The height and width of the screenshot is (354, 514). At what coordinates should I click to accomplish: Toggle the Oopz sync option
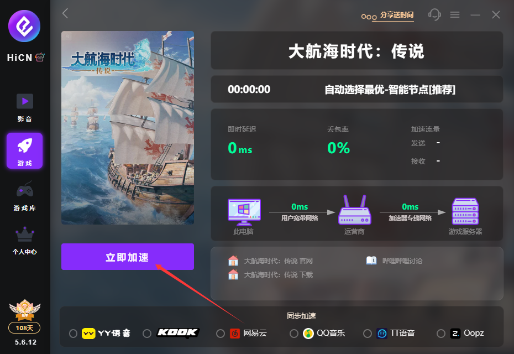[x=441, y=334]
